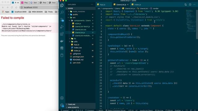Open .gitignore file
The height and width of the screenshot is (111, 198).
coord(80,54)
